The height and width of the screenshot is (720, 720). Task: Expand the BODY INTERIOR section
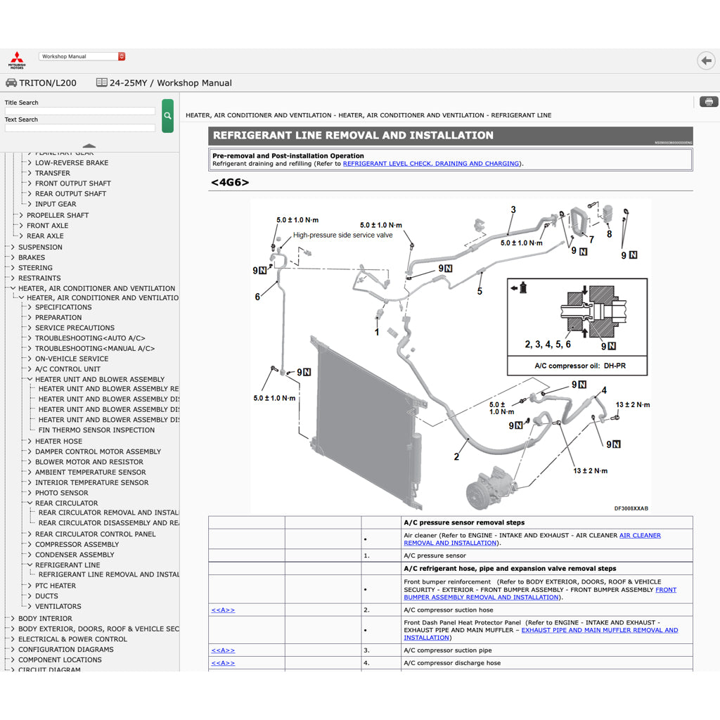12,618
